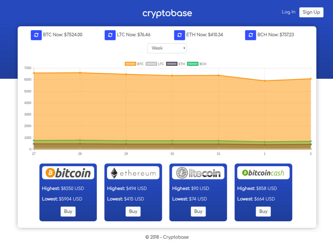Click the Bitcoin logo image
This screenshot has width=333, height=247.
[68, 173]
